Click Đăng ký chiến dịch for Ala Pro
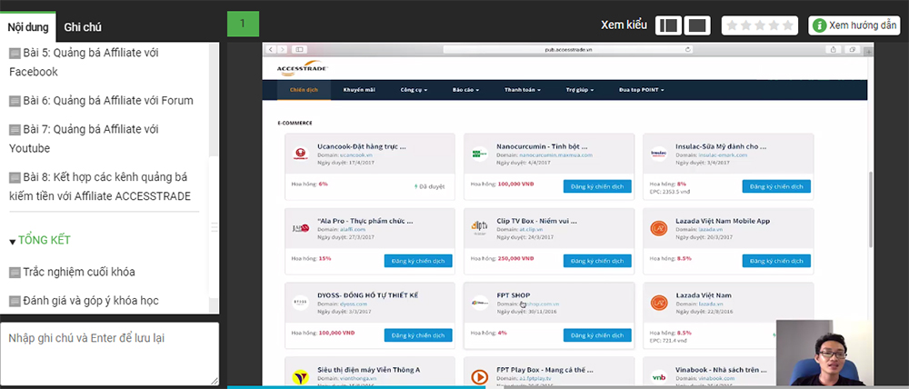The height and width of the screenshot is (389, 909). pos(418,261)
